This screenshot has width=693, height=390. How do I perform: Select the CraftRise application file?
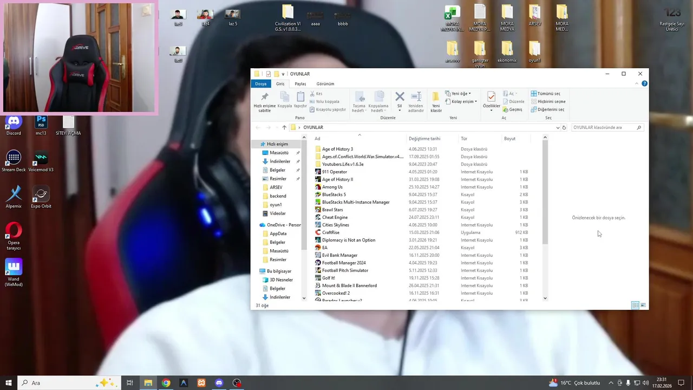coord(331,232)
